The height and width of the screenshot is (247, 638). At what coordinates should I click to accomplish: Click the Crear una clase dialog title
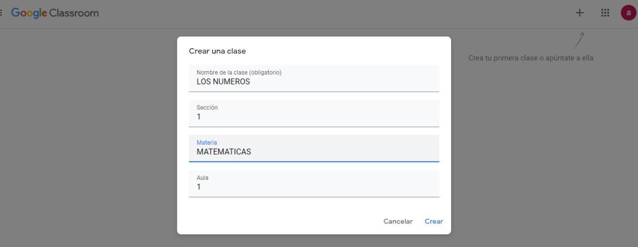click(x=217, y=51)
